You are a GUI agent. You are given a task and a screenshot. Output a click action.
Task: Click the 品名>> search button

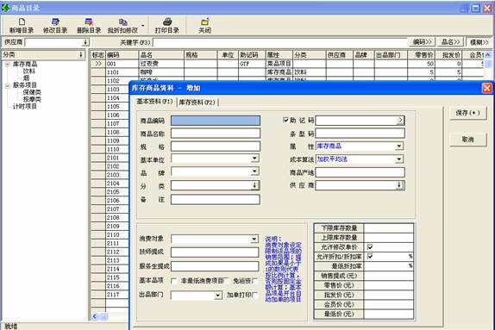point(450,42)
